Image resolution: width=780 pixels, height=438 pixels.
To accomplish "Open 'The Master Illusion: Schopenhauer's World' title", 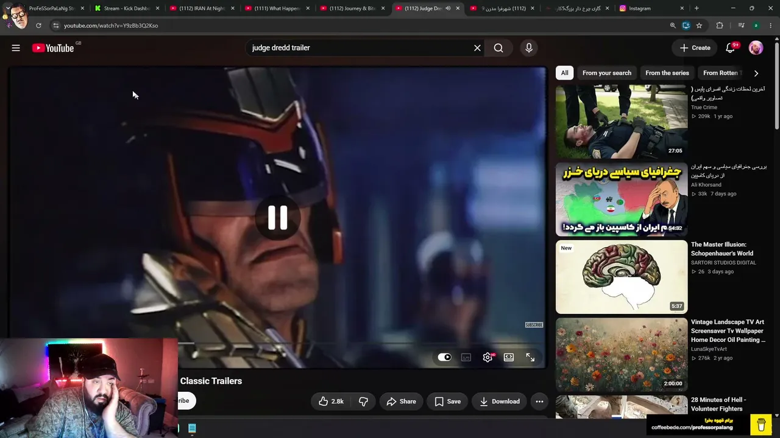I will (722, 249).
